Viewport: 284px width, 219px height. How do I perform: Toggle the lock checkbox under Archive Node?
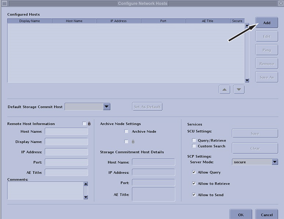click(x=127, y=141)
